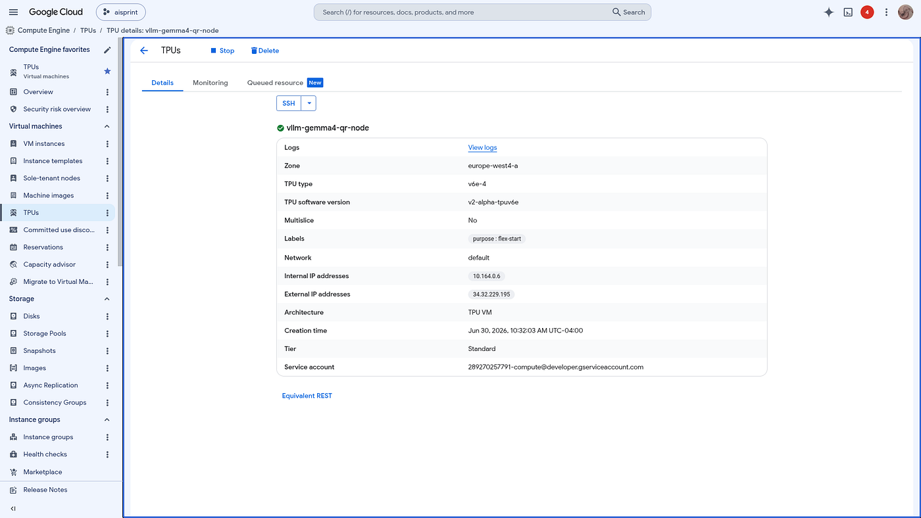Open more options for Security risk overview

click(108, 109)
